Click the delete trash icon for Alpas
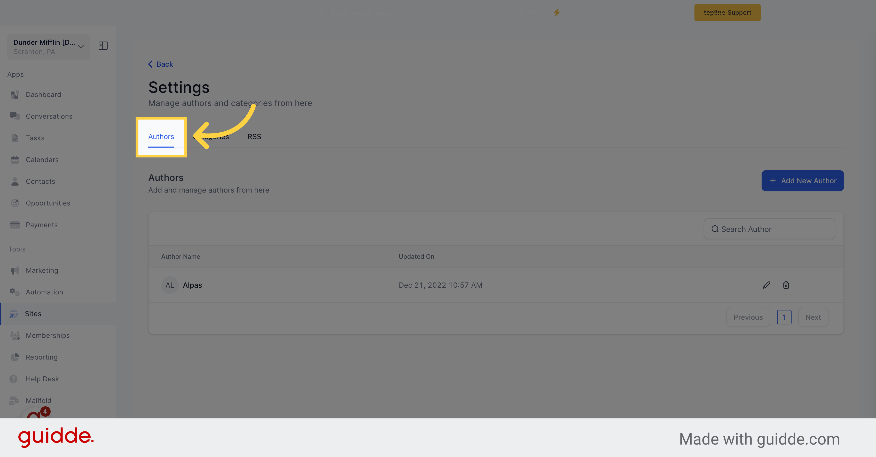Viewport: 876px width, 457px height. click(786, 285)
